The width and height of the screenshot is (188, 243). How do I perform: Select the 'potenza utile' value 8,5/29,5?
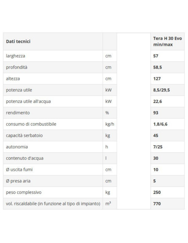[161, 90]
